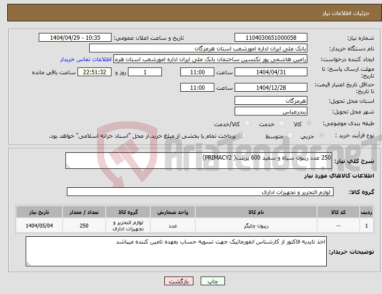Click the بازگشت (back) button
Viewport: 382px width, 294px height.
[179, 281]
